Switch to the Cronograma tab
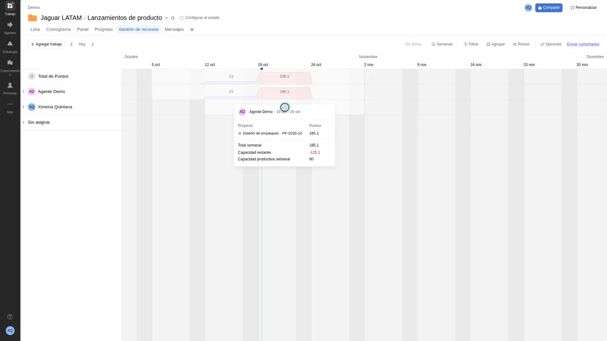 tap(58, 30)
